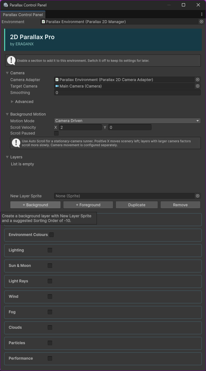Add a + Foreground layer
This screenshot has height=371, width=206.
(x=88, y=205)
